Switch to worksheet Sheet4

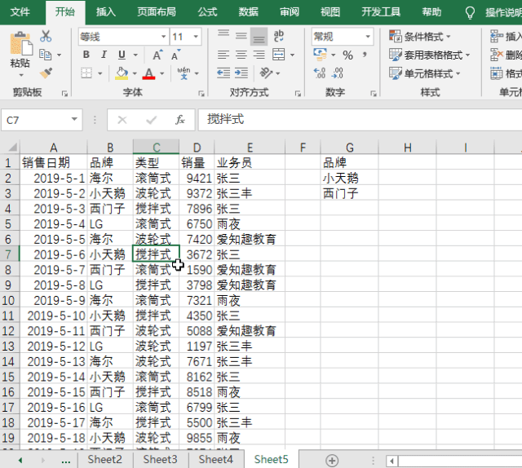[215, 460]
